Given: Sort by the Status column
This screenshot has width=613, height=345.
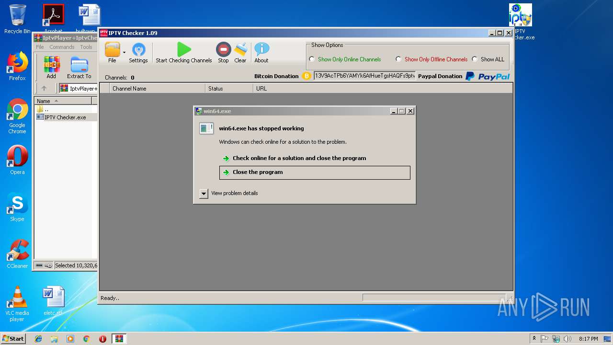Looking at the screenshot, I should 229,89.
